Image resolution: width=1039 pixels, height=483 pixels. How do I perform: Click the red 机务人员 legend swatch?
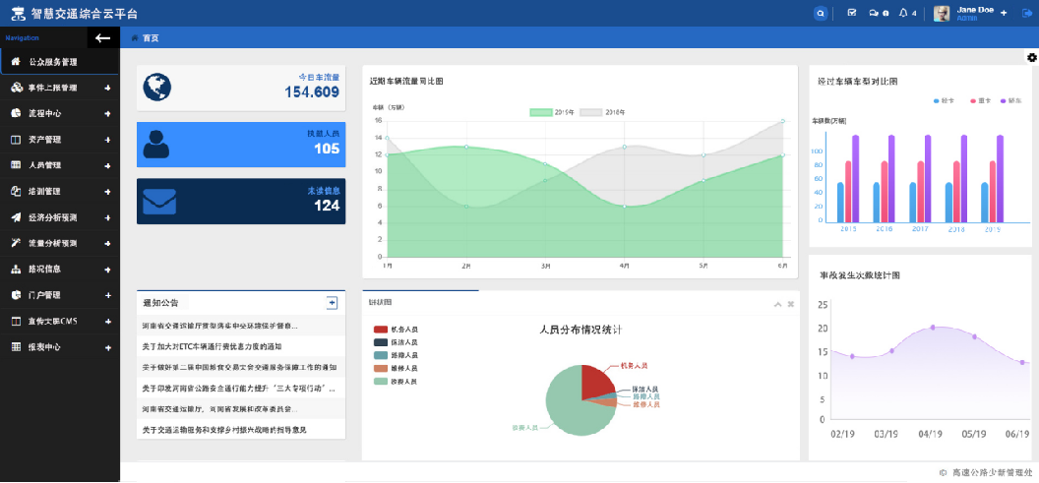click(x=381, y=330)
